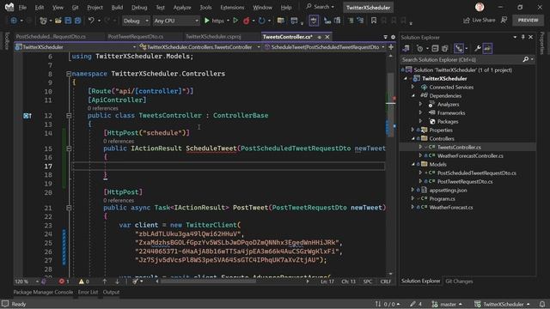Click the Visual Studio logo icon
Image resolution: width=550 pixels, height=309 pixels.
click(9, 7)
